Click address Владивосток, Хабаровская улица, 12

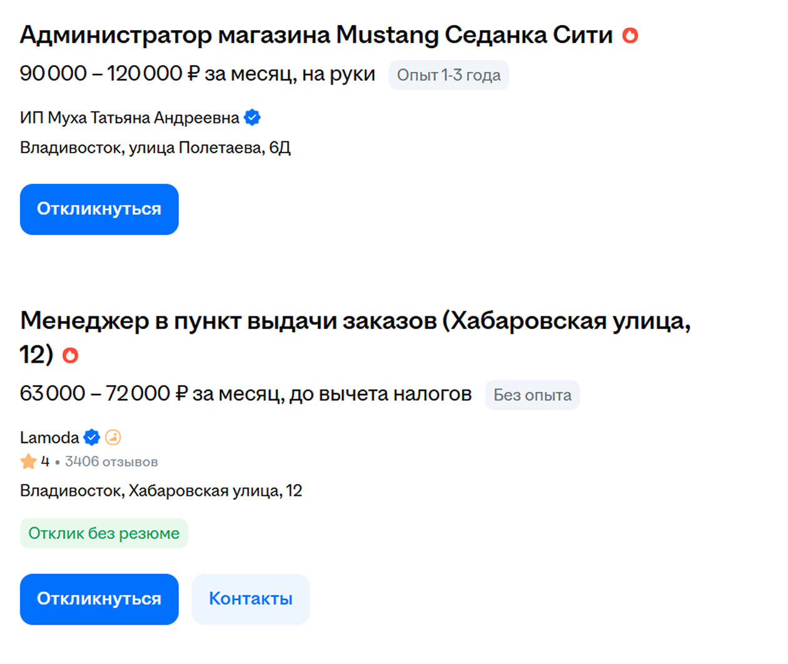pyautogui.click(x=161, y=491)
